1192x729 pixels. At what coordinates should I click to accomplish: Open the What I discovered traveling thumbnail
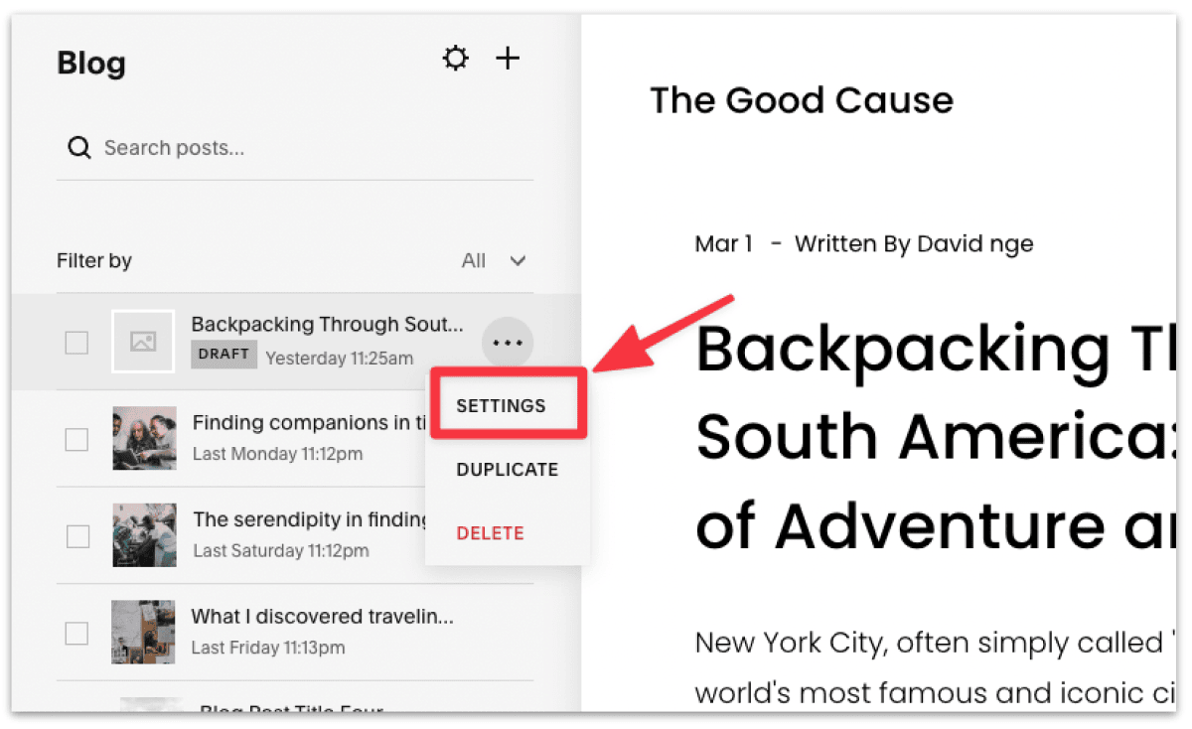[143, 631]
